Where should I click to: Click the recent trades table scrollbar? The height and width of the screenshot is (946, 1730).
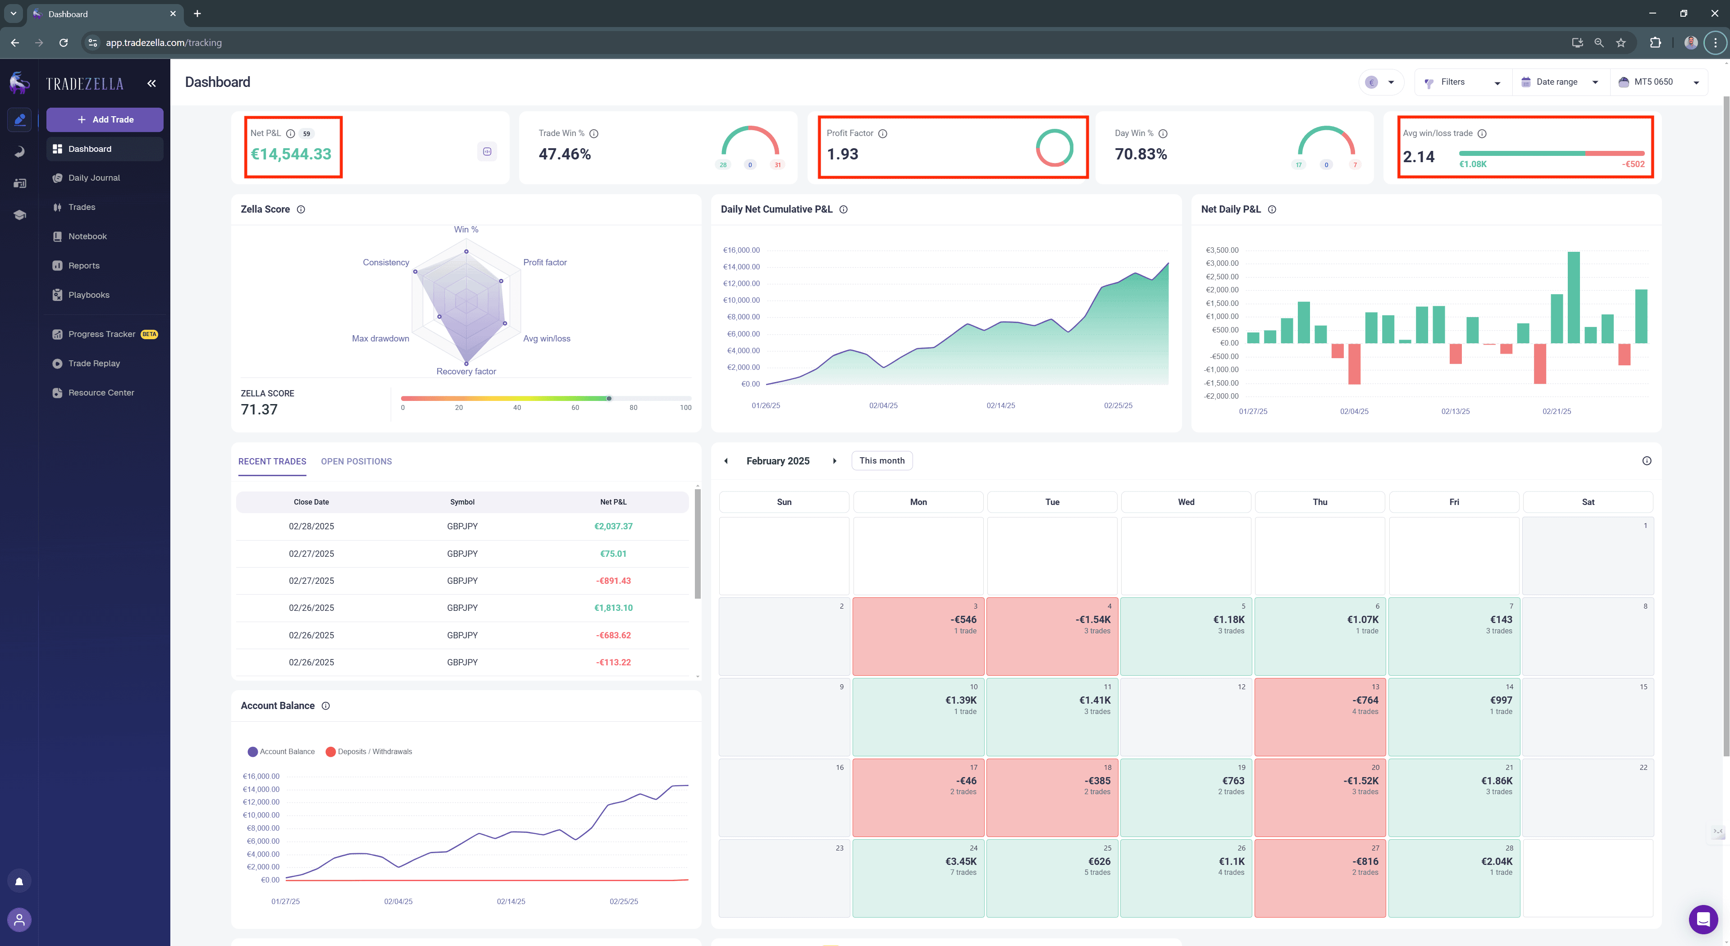tap(698, 544)
